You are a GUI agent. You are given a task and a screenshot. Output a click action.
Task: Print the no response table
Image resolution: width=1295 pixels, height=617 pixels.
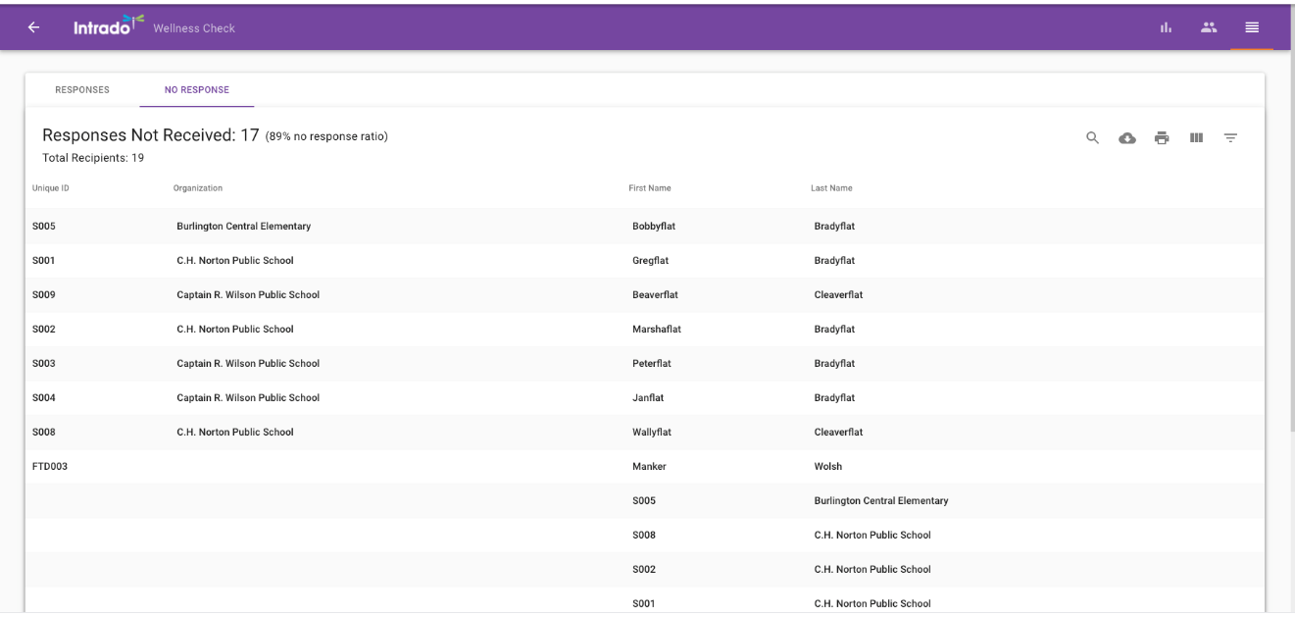(x=1162, y=138)
